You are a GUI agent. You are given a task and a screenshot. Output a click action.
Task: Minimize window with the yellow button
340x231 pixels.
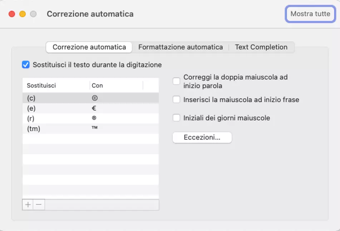23,14
